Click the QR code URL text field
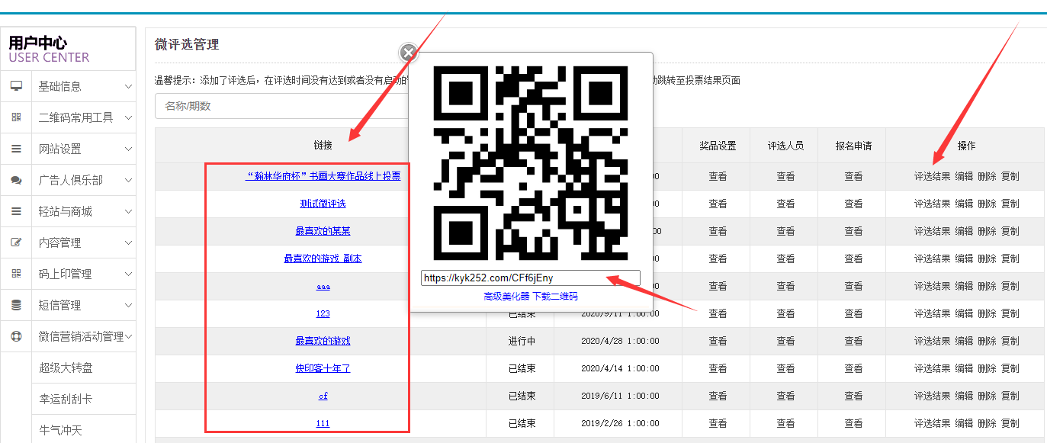Viewport: 1047px width, 443px height. (x=530, y=278)
